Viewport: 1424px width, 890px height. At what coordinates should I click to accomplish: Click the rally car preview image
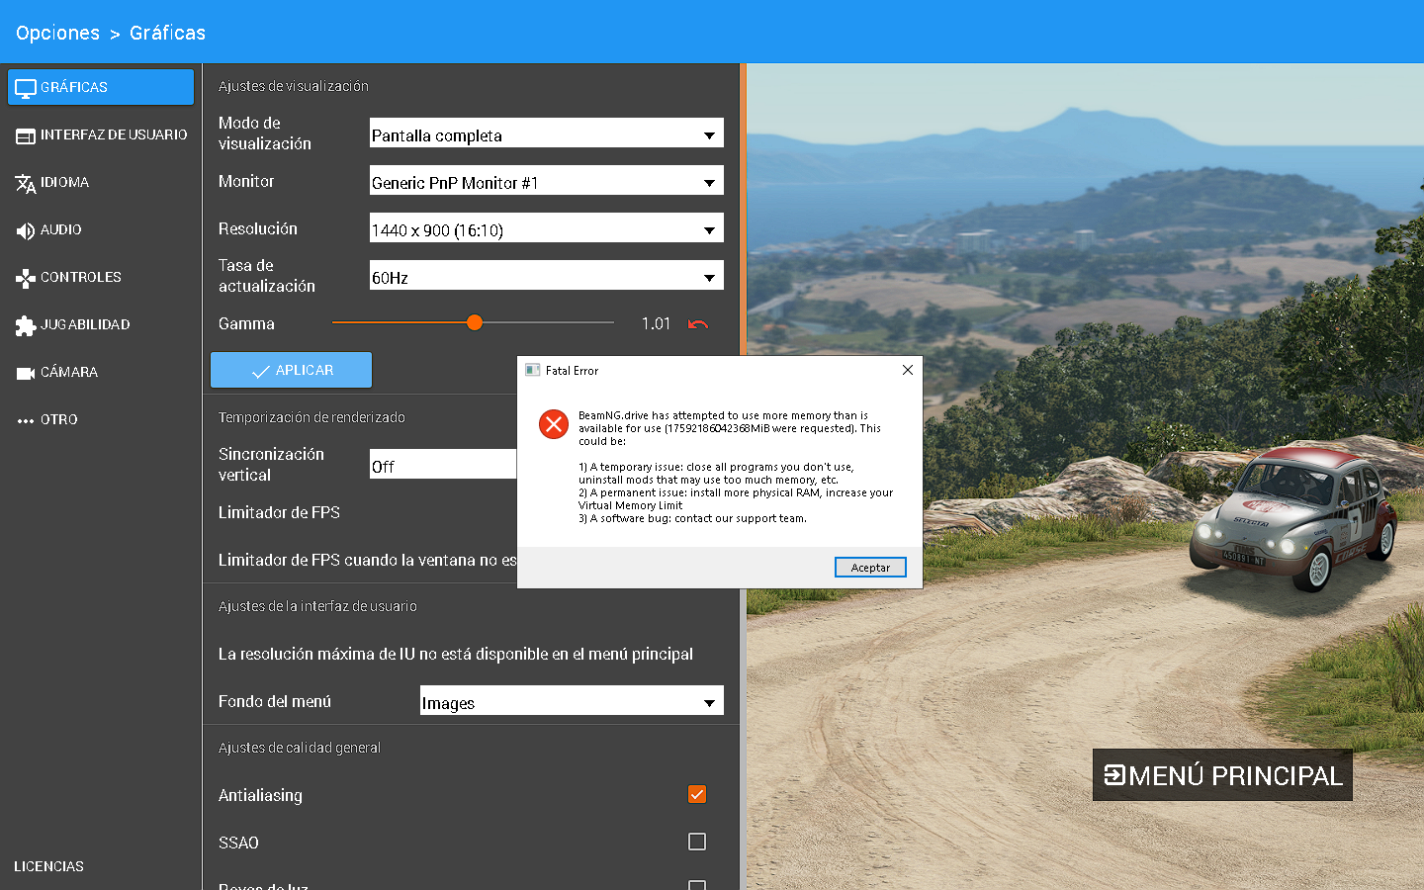tap(1294, 518)
